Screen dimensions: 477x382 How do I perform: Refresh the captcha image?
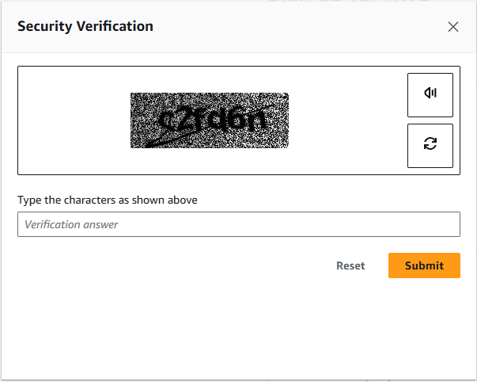(430, 145)
